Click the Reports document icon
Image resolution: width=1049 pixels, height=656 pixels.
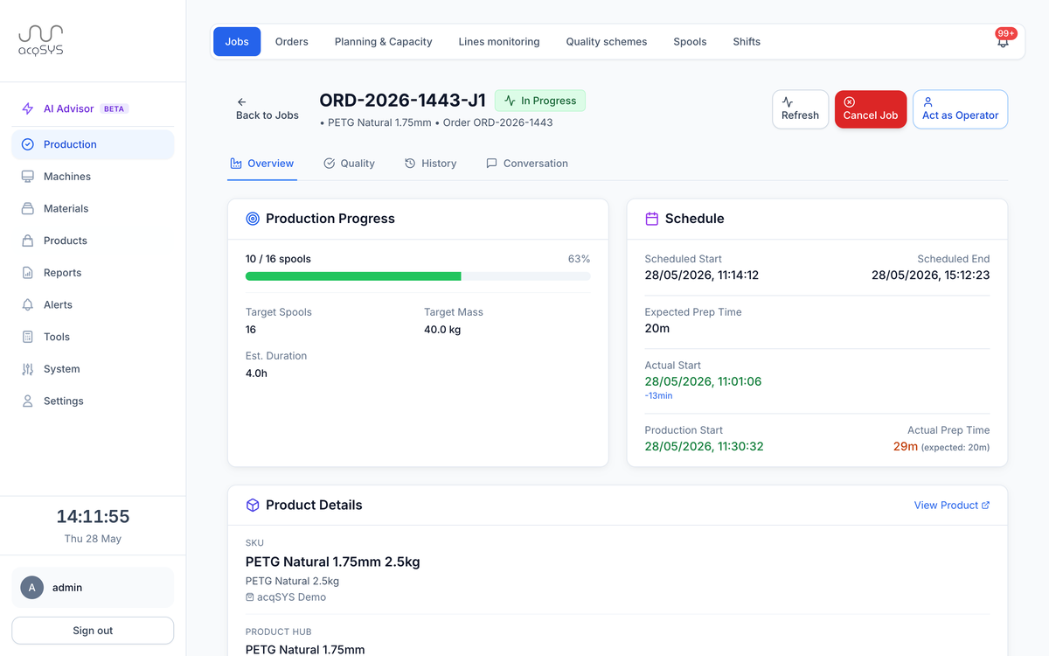coord(28,272)
